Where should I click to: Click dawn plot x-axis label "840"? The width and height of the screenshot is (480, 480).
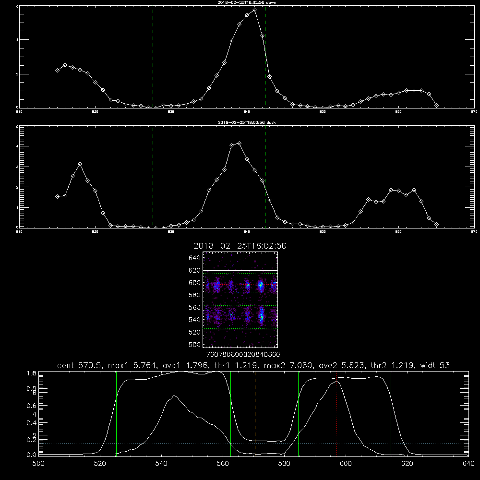pos(247,112)
